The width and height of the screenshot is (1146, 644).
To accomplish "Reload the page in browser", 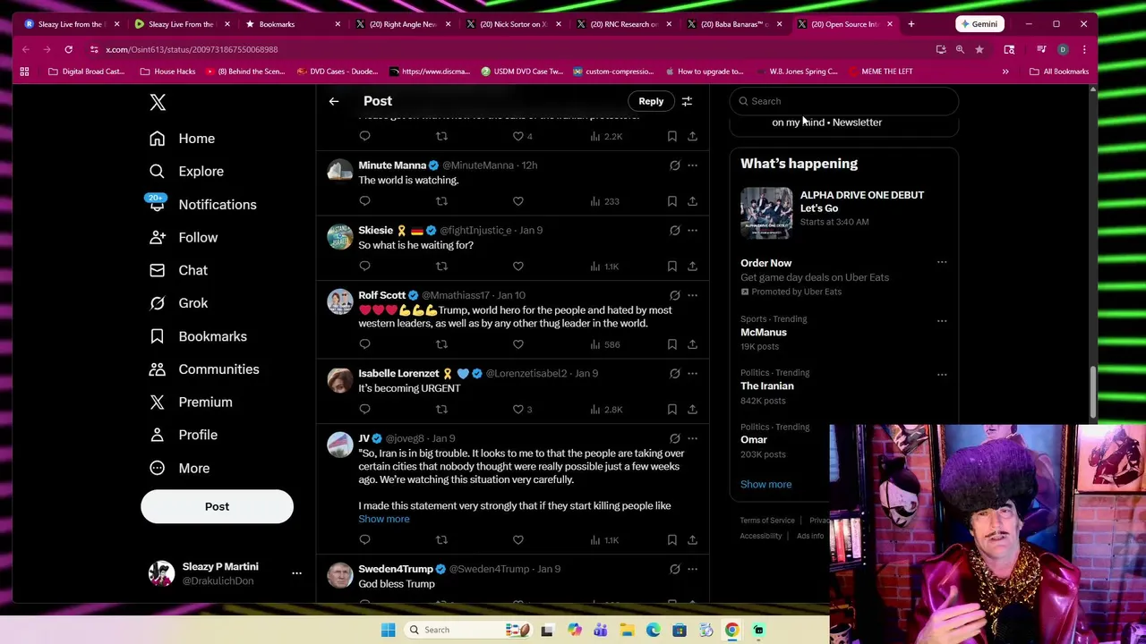I will pos(68,49).
